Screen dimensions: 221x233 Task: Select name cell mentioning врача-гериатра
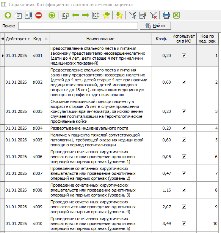point(101,111)
